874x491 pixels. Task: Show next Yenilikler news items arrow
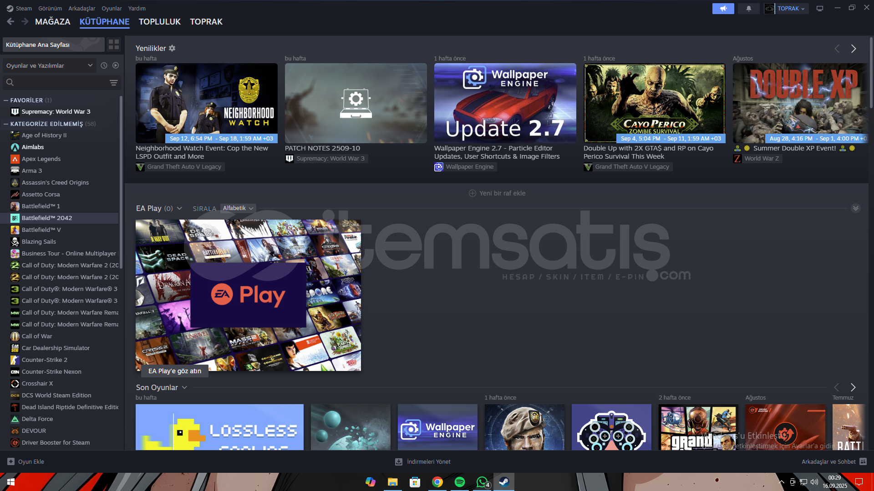coord(854,49)
